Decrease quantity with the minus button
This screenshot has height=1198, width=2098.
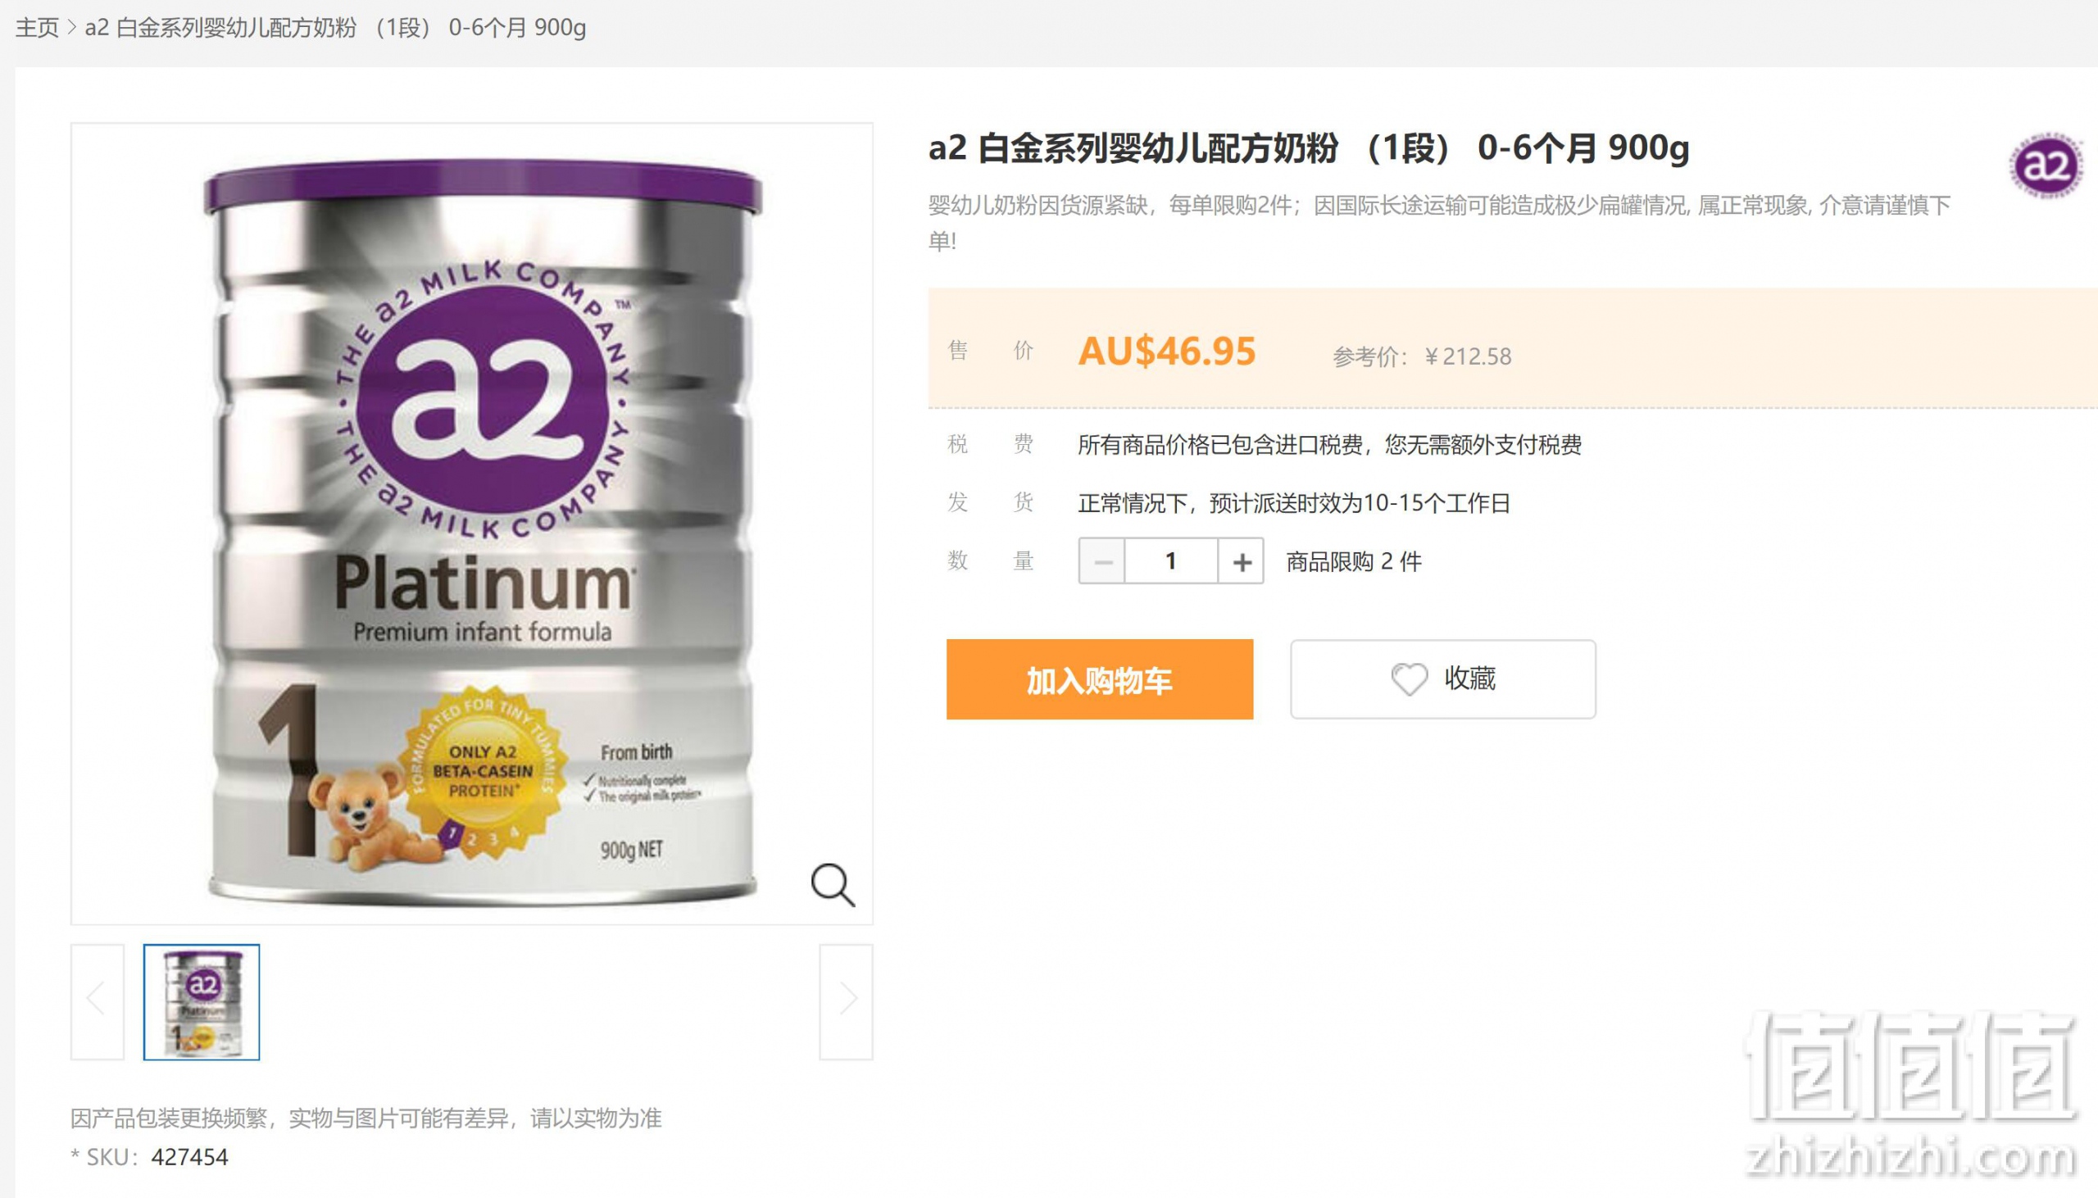1101,561
